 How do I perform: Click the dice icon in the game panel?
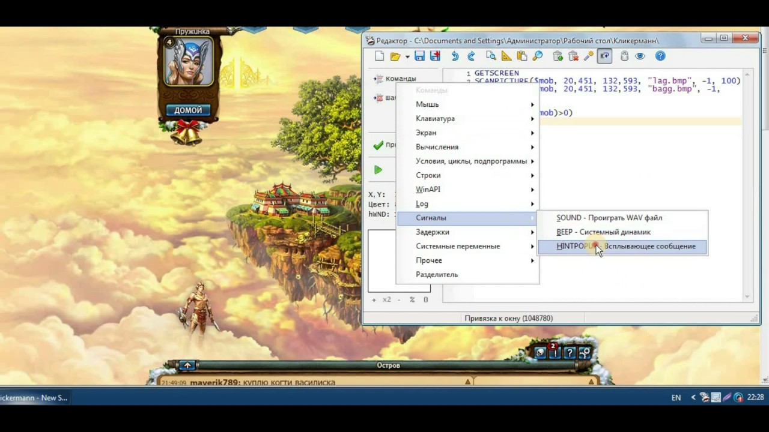(x=540, y=353)
